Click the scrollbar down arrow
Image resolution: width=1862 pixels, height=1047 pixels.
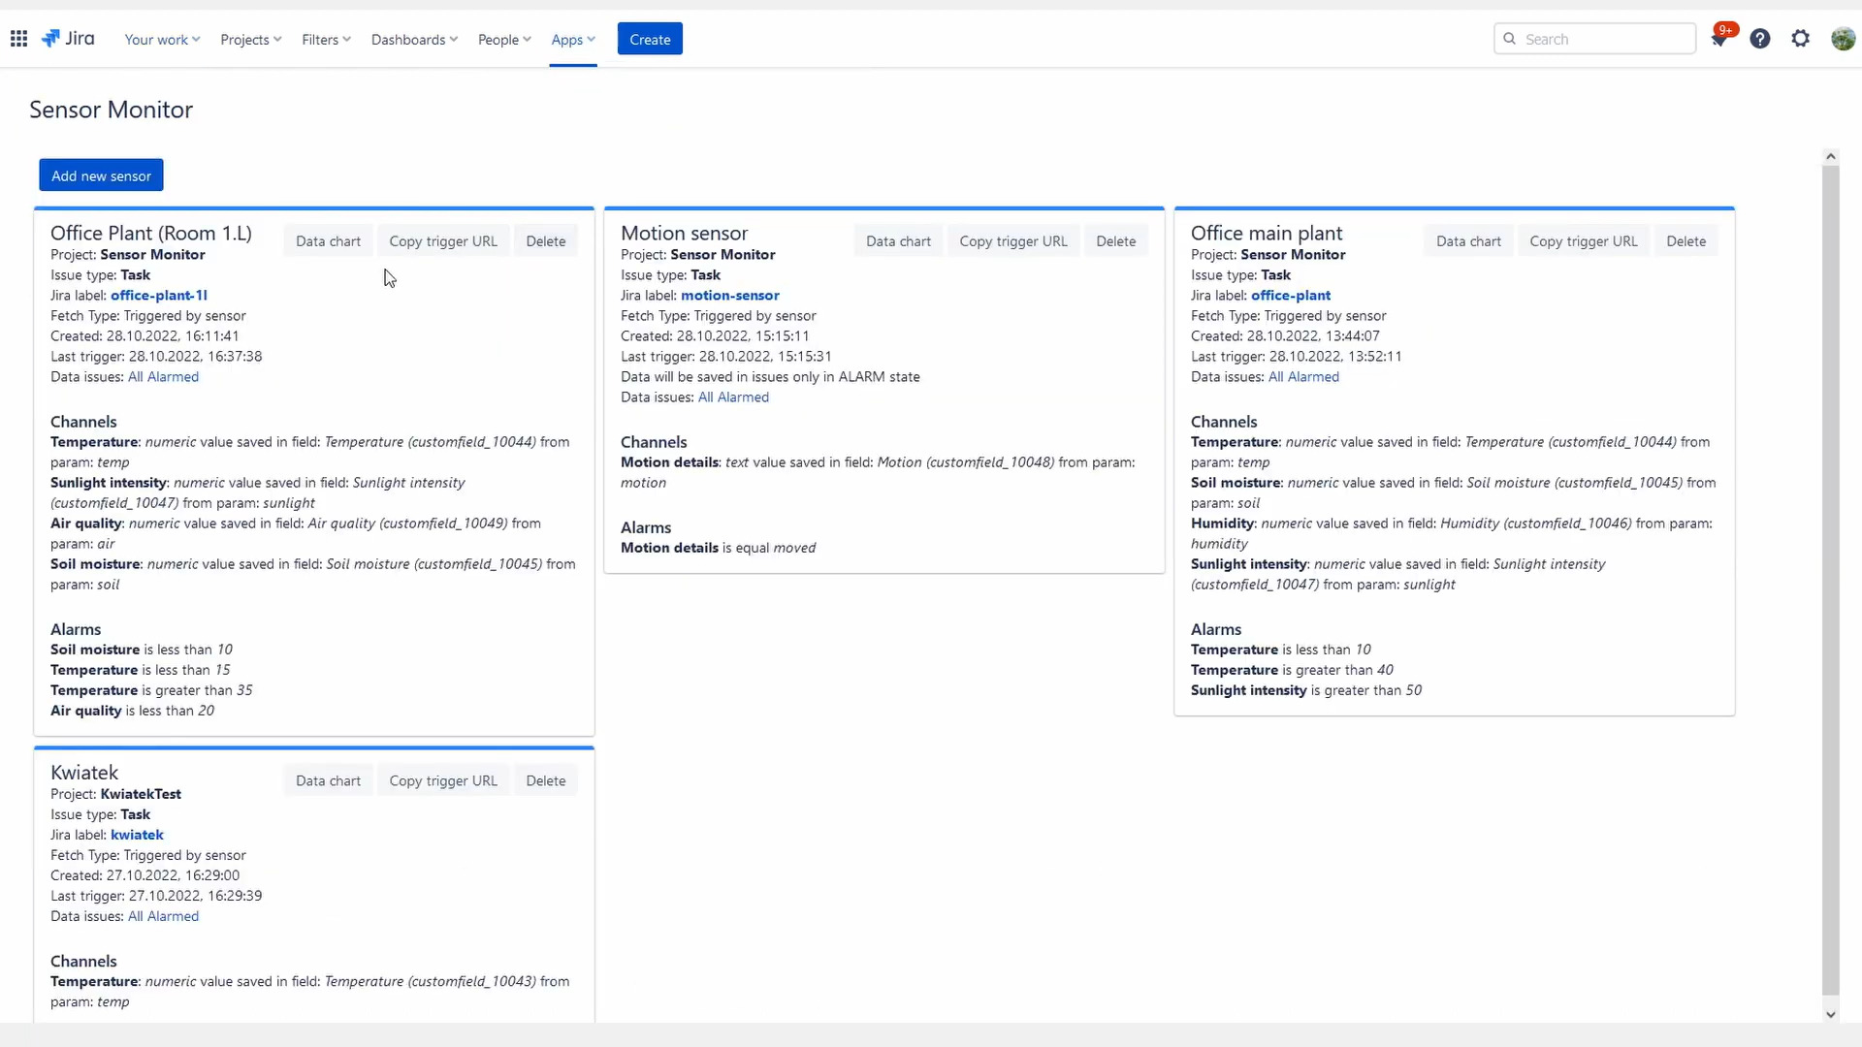coord(1831,1015)
